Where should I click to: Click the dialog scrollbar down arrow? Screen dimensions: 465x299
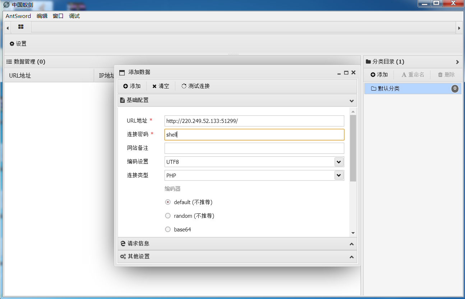pos(353,233)
